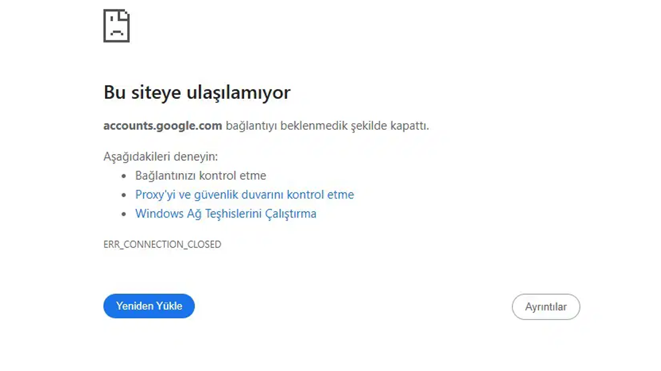Click the word kapattı in the error sentence

pos(411,126)
